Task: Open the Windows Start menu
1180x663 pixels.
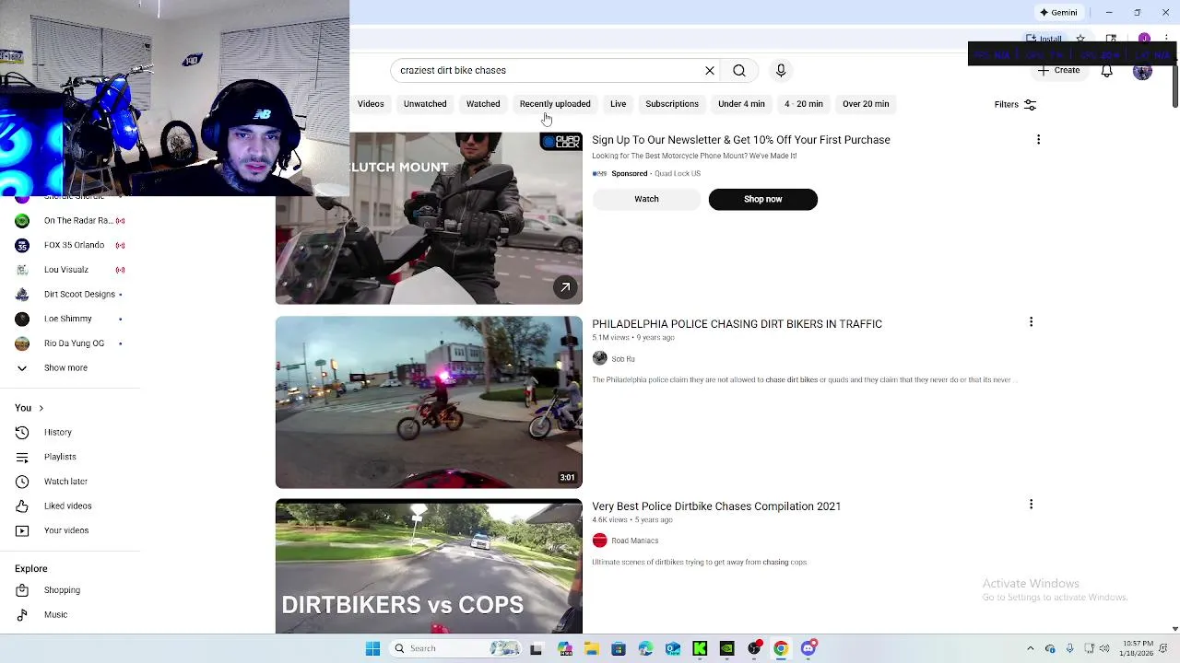Action: tap(372, 649)
